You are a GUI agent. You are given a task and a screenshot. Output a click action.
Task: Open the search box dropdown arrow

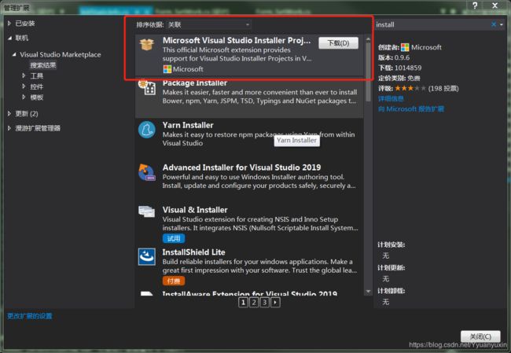(502, 25)
